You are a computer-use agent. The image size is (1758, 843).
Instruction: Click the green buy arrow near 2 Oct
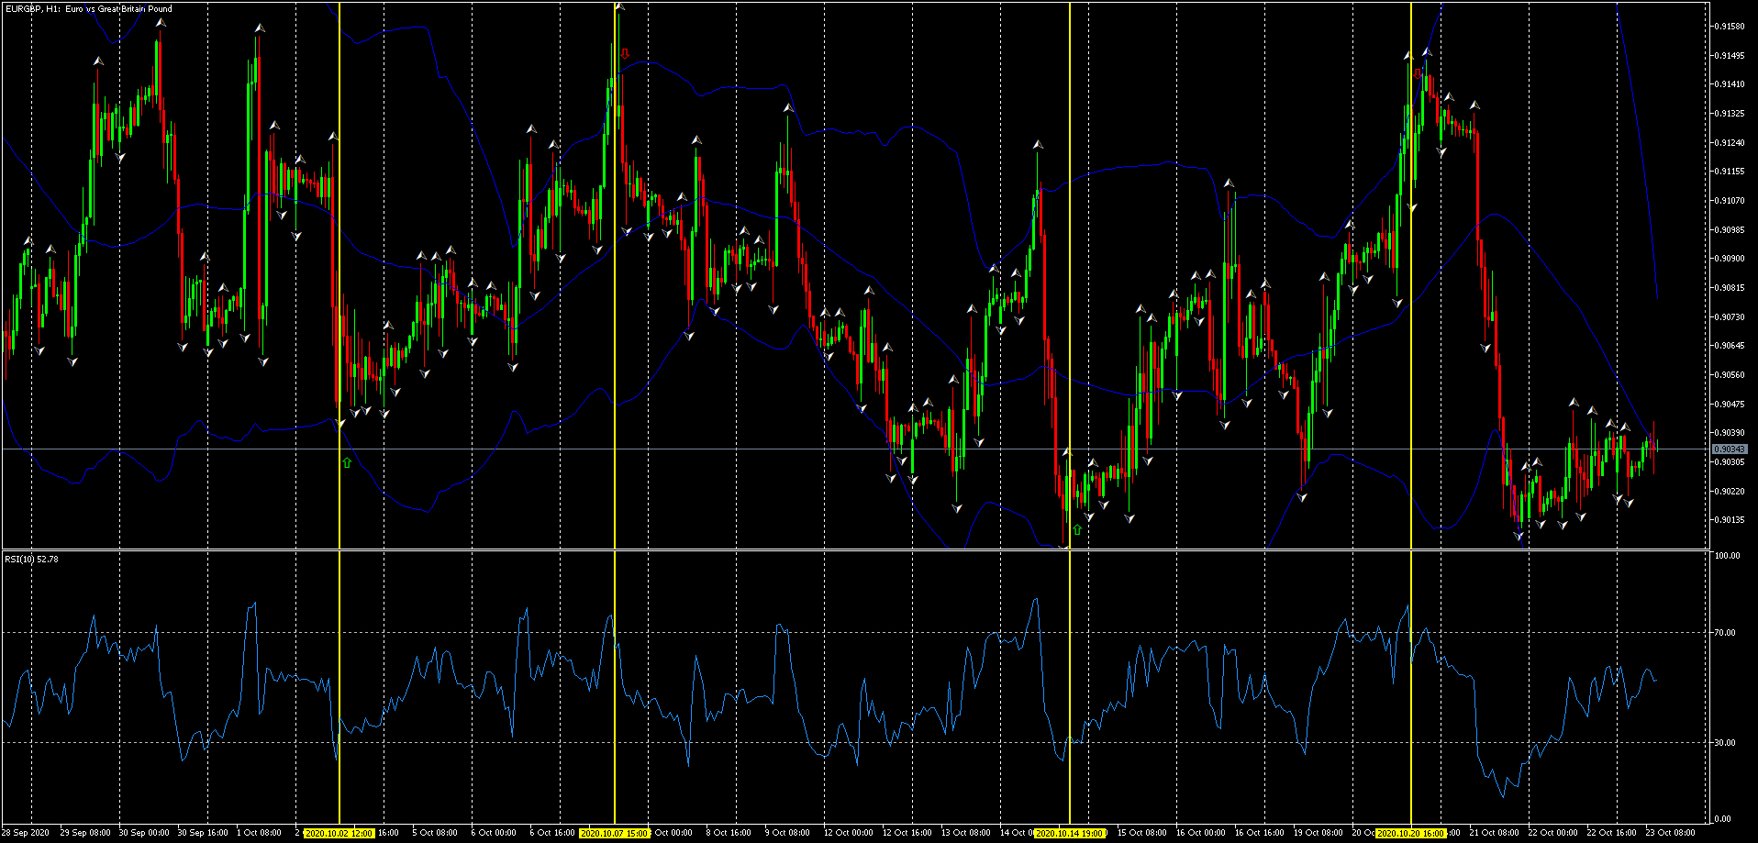click(x=347, y=462)
